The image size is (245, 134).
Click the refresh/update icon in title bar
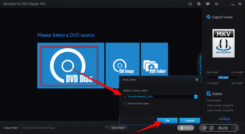tap(190, 4)
